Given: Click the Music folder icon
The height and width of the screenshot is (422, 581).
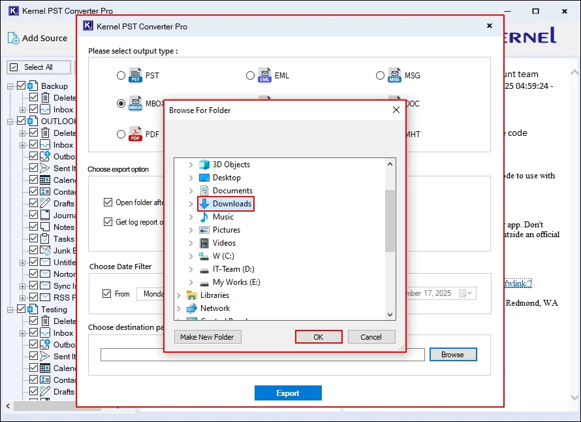Looking at the screenshot, I should click(205, 217).
